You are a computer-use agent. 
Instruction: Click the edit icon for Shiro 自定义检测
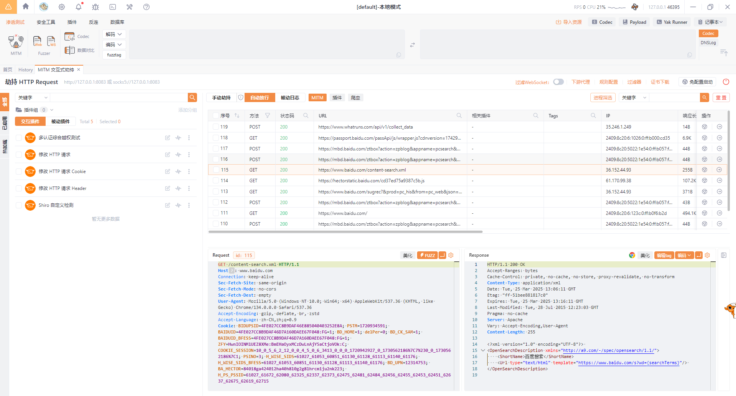click(x=168, y=205)
